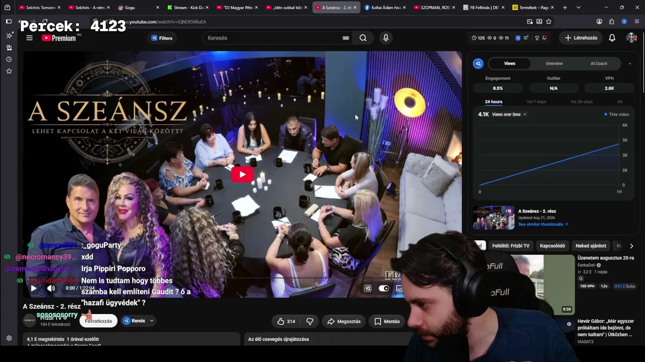
Task: Click the magnifier search button
Action: pos(363,38)
